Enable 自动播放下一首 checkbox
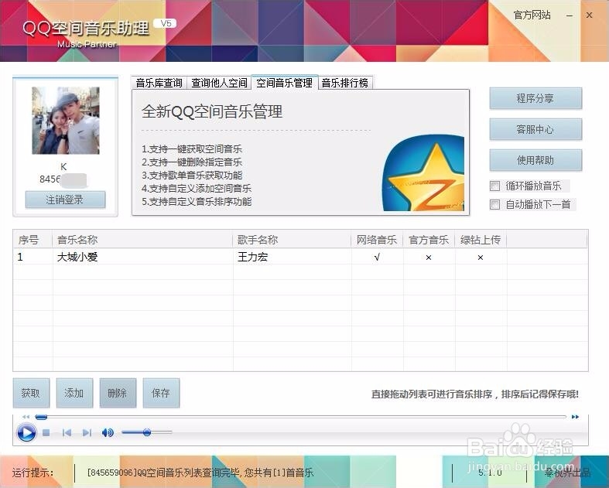The height and width of the screenshot is (488, 609). pyautogui.click(x=494, y=204)
